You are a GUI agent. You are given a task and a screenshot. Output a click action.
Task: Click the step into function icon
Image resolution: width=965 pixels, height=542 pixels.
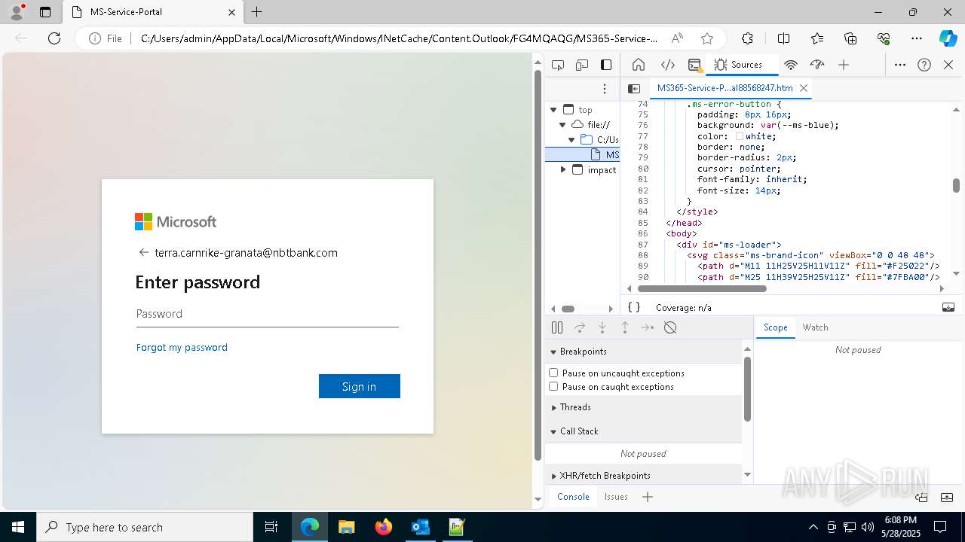pyautogui.click(x=602, y=327)
